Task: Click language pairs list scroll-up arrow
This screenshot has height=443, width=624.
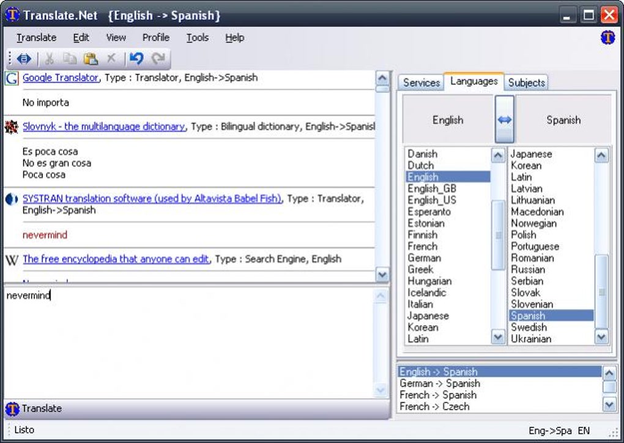Action: click(x=609, y=373)
